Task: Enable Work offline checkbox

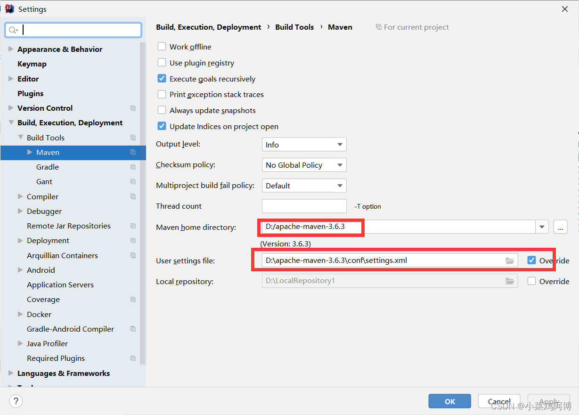Action: coord(162,47)
